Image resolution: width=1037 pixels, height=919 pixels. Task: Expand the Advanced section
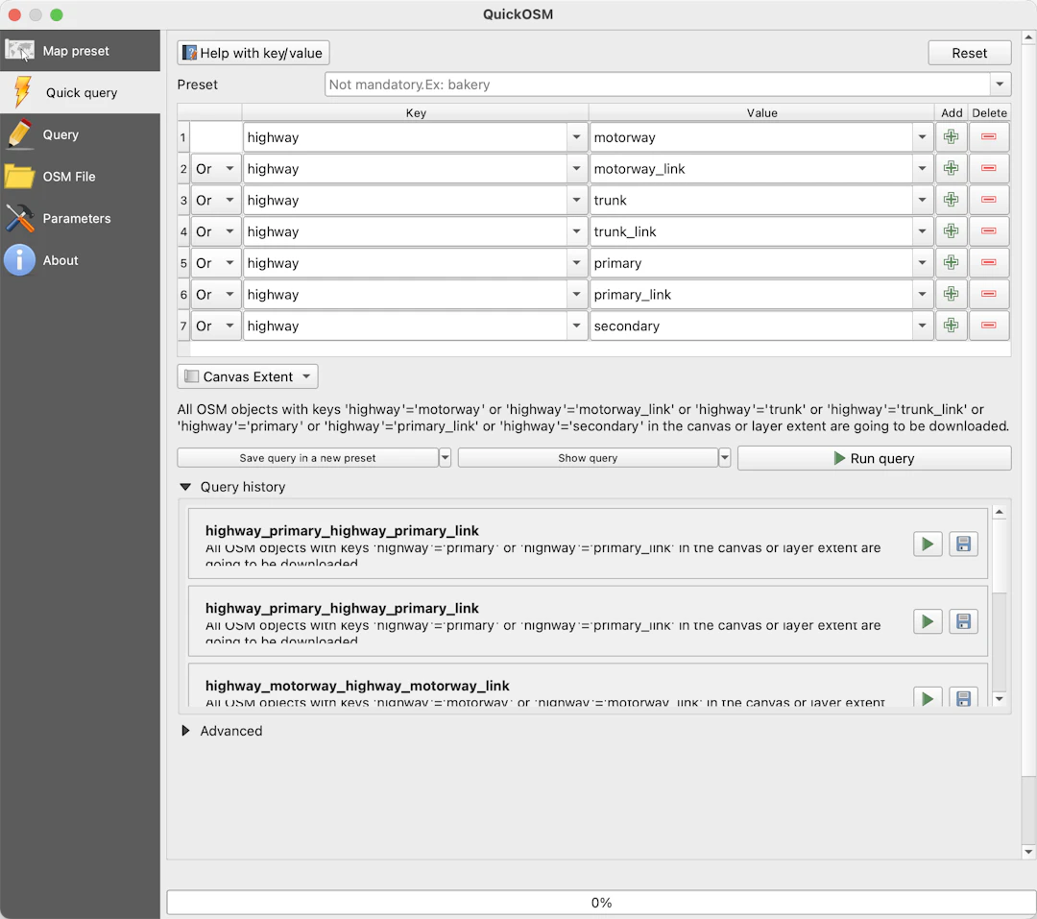pos(186,731)
